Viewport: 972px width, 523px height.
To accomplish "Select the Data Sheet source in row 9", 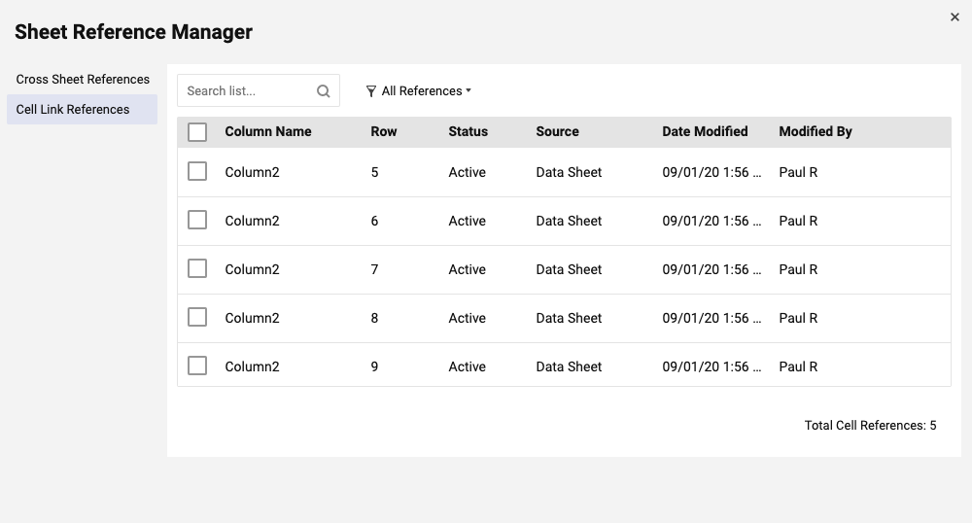I will pyautogui.click(x=569, y=367).
